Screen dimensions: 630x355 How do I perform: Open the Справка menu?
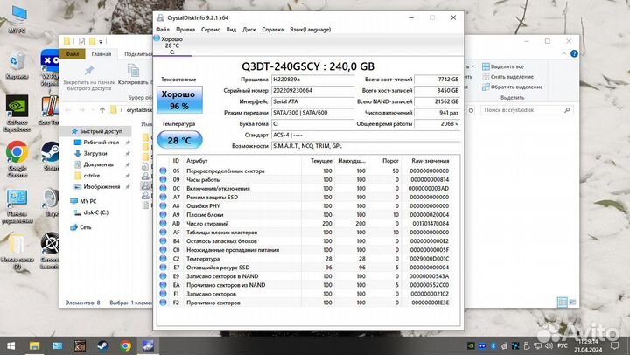tap(273, 30)
